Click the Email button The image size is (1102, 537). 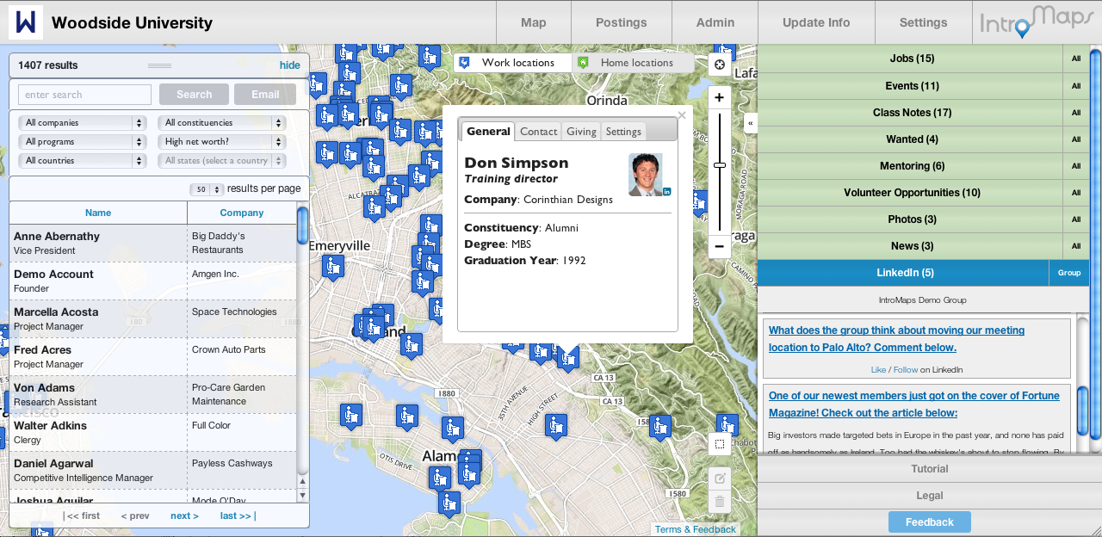(265, 95)
